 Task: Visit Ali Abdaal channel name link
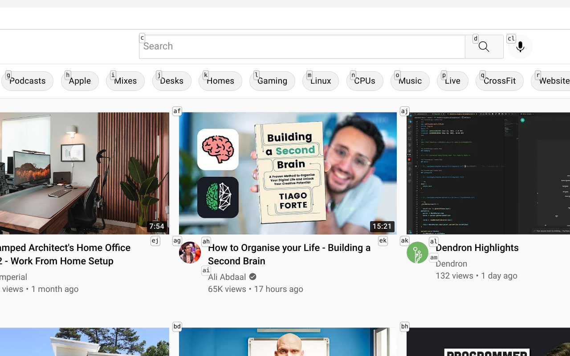click(x=227, y=277)
